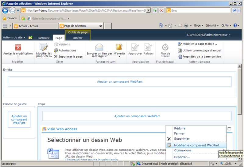
Task: Open the Outils command bar menu
Action: [226, 25]
